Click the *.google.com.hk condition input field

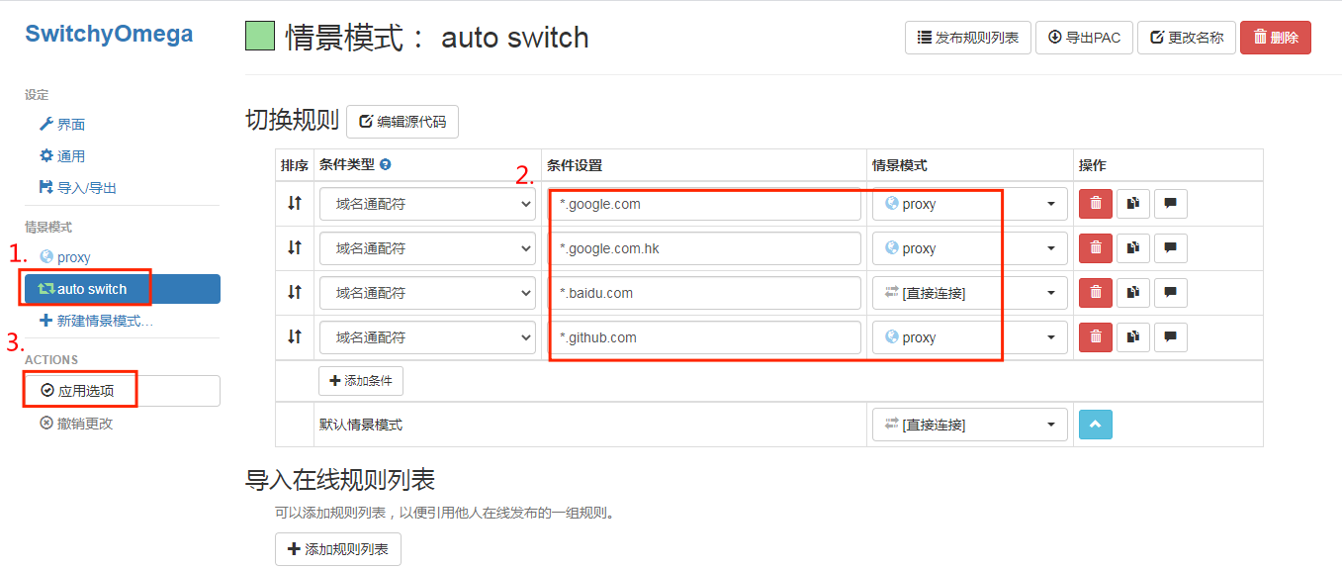(x=706, y=248)
